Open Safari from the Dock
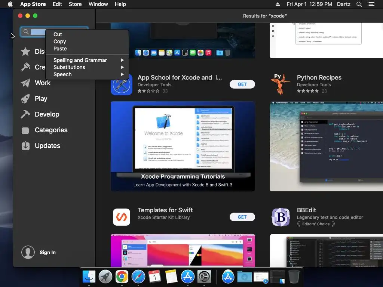This screenshot has height=287, width=383. click(138, 277)
